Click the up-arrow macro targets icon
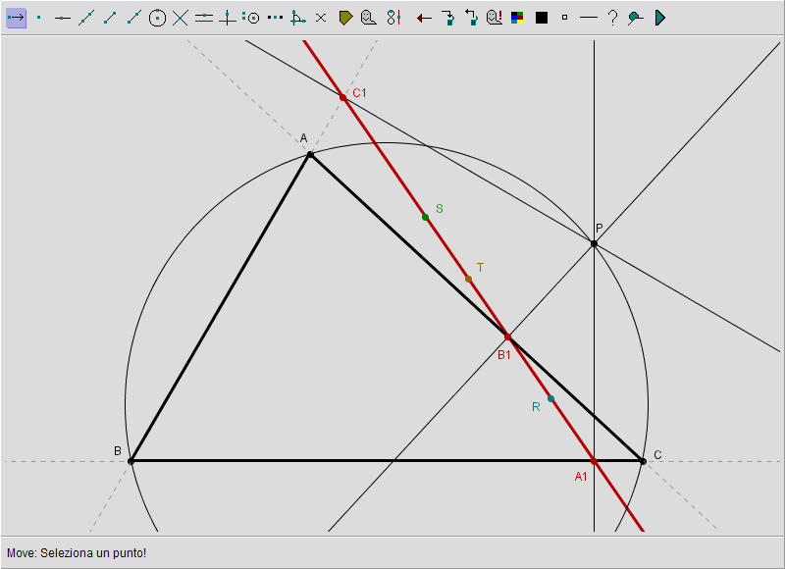785x569 pixels. click(x=471, y=18)
